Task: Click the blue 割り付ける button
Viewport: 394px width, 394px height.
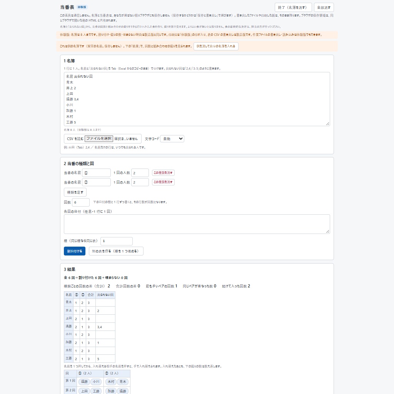Action: tap(75, 251)
